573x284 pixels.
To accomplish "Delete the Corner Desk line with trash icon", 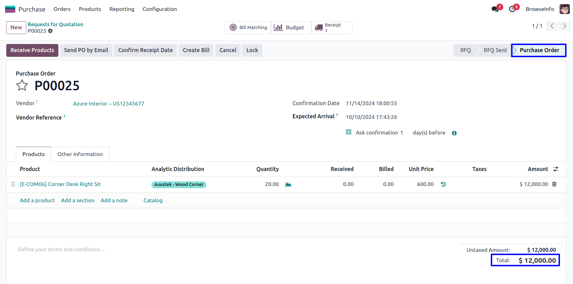I will 554,184.
